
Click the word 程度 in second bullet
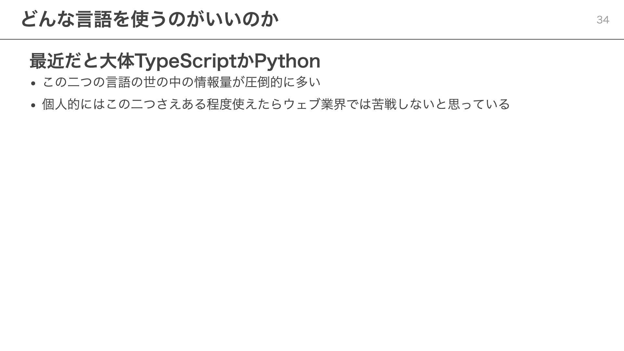[219, 104]
